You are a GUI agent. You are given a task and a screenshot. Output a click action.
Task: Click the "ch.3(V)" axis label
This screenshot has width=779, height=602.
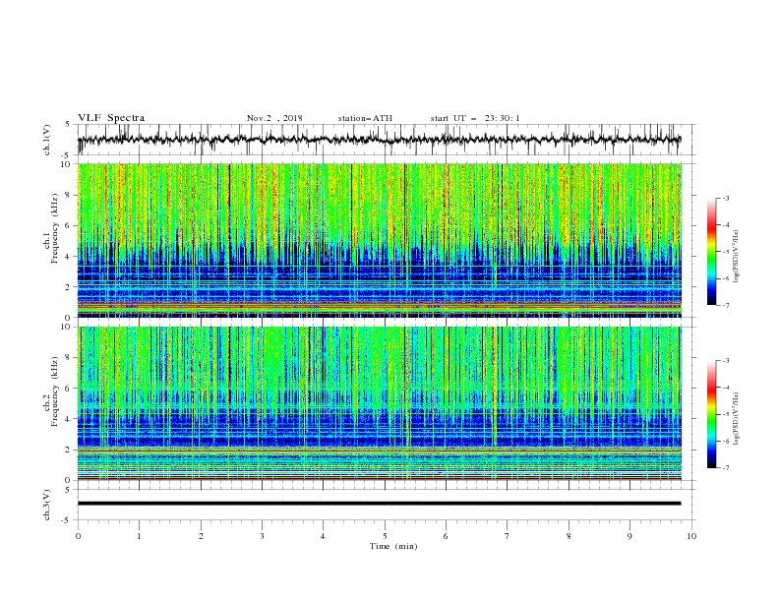coord(47,505)
